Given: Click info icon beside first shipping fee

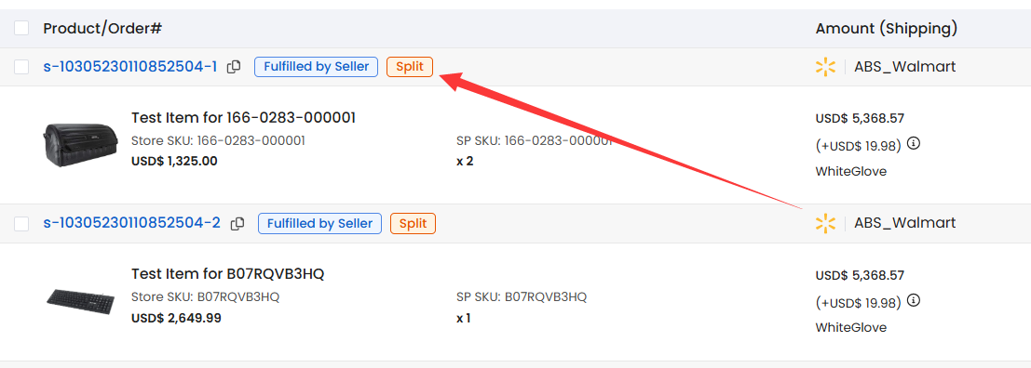Looking at the screenshot, I should coord(914,144).
